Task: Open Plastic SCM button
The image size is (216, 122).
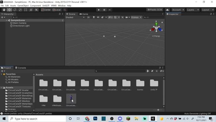Action: pyautogui.click(x=155, y=10)
